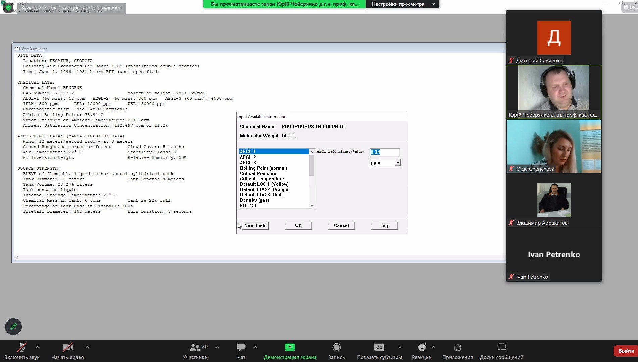Click Text Summary horizontal scroll left arrow
The height and width of the screenshot is (362, 638).
click(x=17, y=258)
